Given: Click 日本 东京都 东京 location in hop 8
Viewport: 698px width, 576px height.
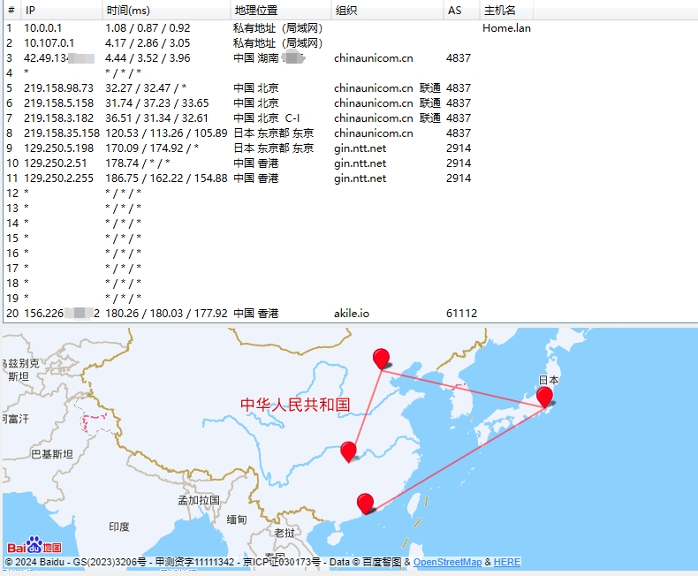Looking at the screenshot, I should (274, 133).
